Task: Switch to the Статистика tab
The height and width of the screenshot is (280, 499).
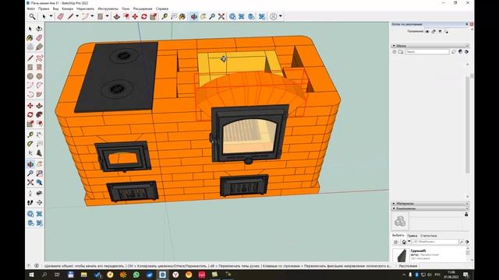Action: [428, 236]
